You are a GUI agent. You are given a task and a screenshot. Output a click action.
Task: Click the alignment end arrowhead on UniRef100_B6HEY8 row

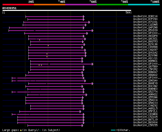pyautogui.click(x=93, y=84)
